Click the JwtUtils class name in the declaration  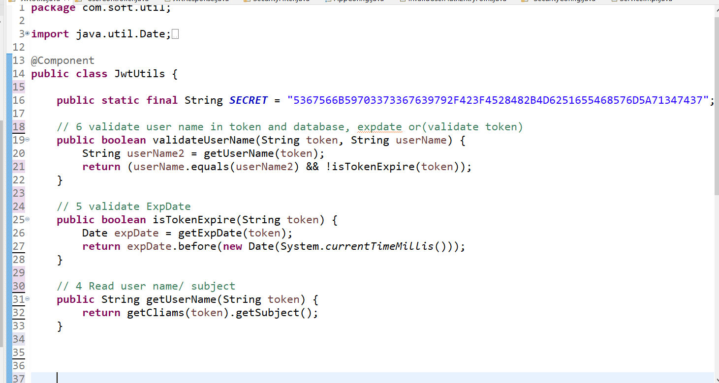(139, 74)
